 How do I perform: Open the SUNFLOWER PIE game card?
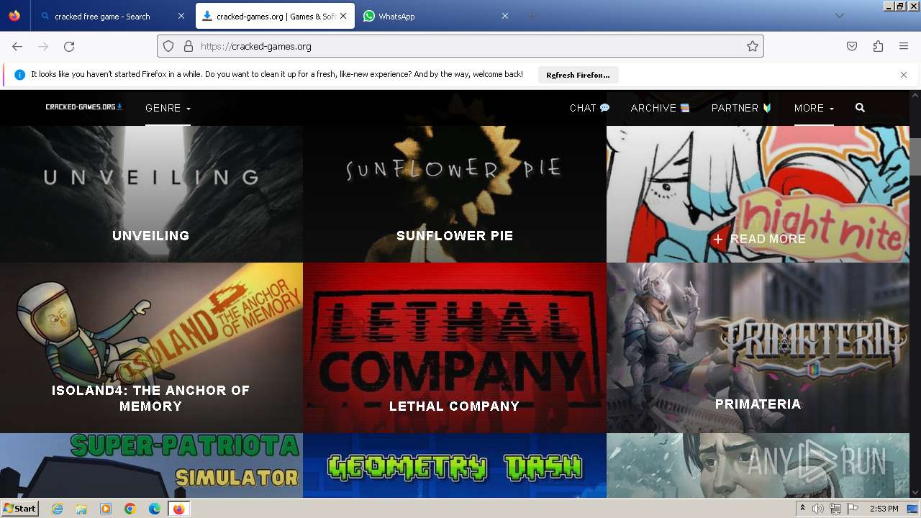click(x=455, y=194)
